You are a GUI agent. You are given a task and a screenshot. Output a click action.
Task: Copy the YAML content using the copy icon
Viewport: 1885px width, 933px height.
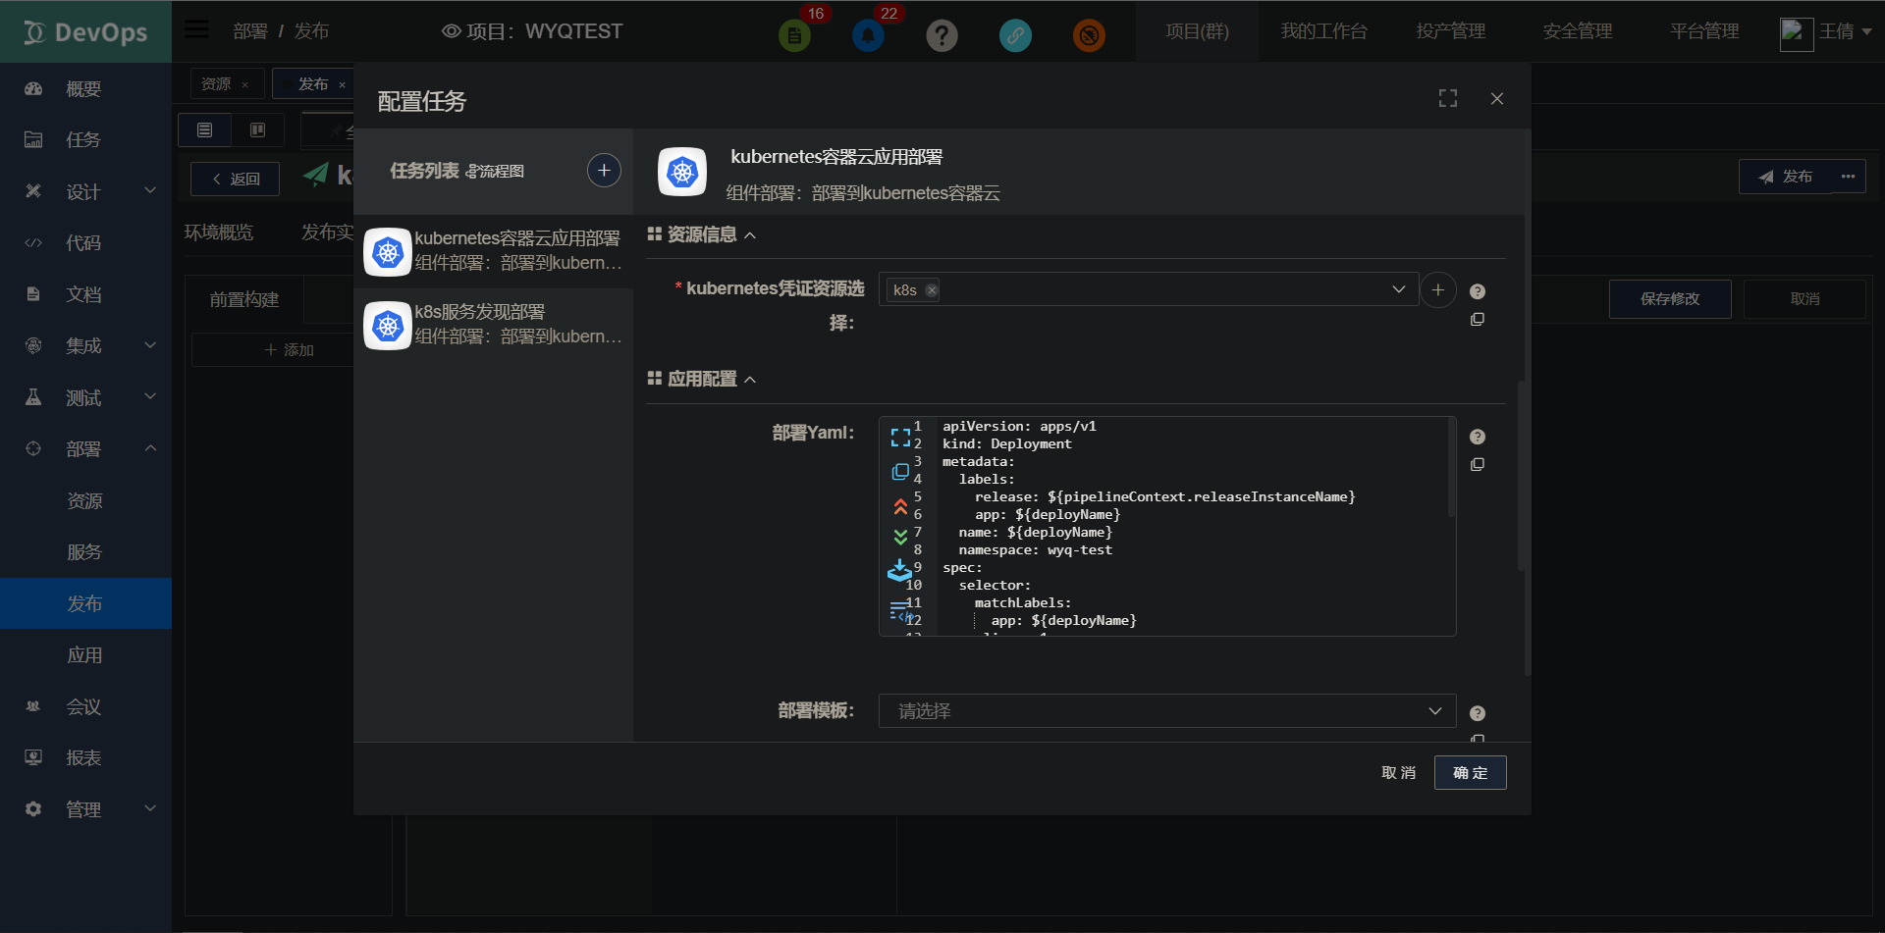901,471
